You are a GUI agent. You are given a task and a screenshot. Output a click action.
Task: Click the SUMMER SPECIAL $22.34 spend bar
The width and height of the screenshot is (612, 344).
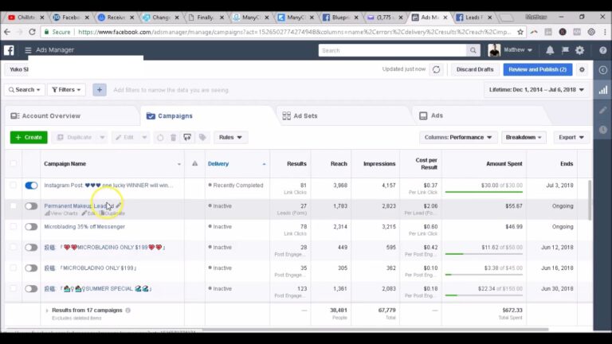[484, 295]
